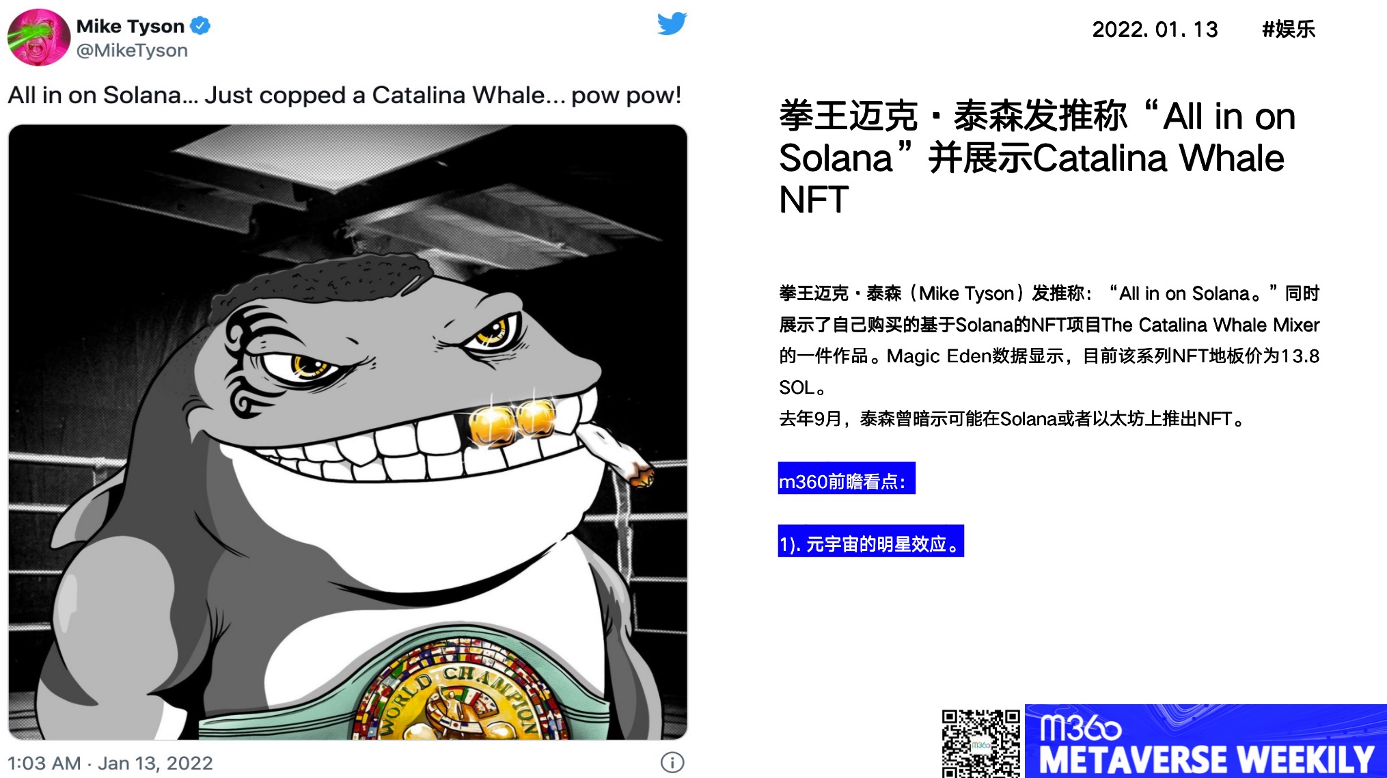Click the tweet info circle icon
Screen dimensions: 1387x778
point(672,762)
